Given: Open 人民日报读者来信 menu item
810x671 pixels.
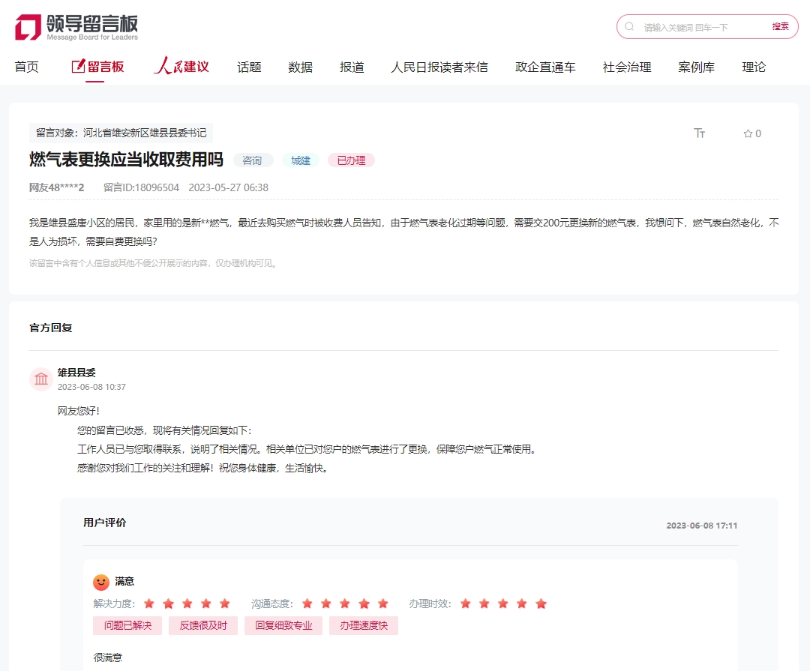Looking at the screenshot, I should [439, 67].
